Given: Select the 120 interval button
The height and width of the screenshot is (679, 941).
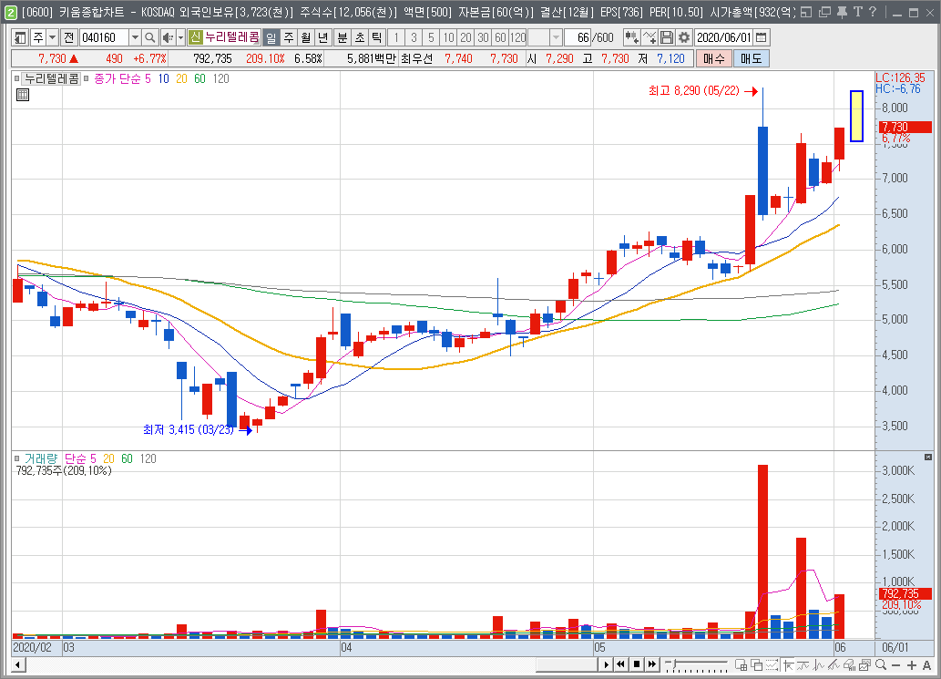Looking at the screenshot, I should pyautogui.click(x=518, y=37).
